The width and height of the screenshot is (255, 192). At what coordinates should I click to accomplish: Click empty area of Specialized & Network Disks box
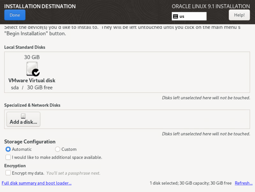click(x=143, y=119)
